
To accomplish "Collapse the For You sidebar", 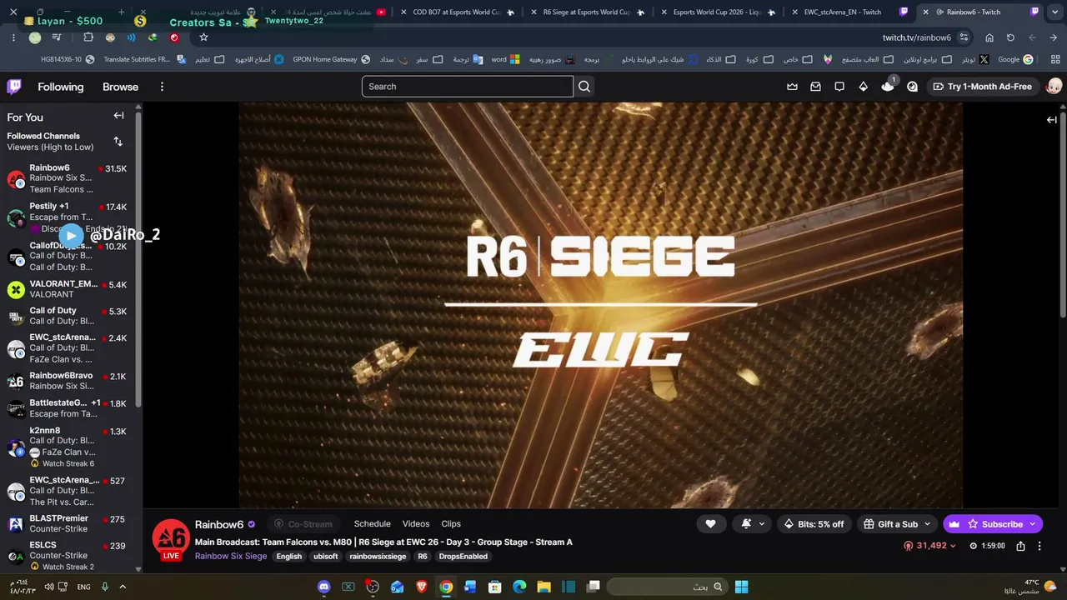I will pyautogui.click(x=118, y=117).
